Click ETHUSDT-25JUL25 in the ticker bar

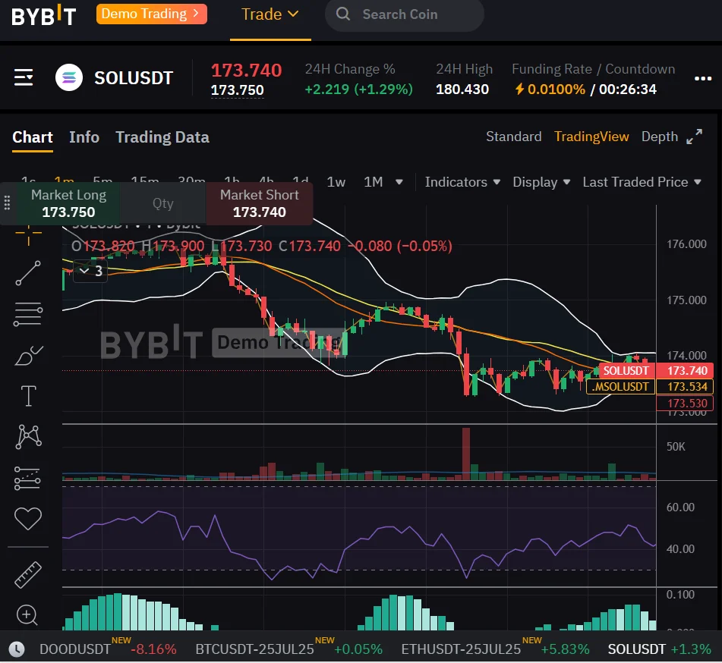pyautogui.click(x=461, y=649)
